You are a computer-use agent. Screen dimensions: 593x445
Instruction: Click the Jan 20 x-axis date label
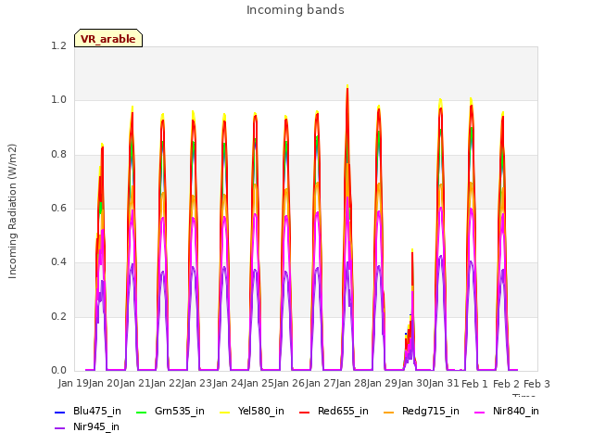(104, 383)
